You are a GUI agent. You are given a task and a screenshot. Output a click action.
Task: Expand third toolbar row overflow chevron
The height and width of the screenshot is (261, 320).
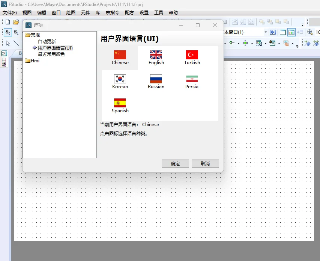point(297,47)
